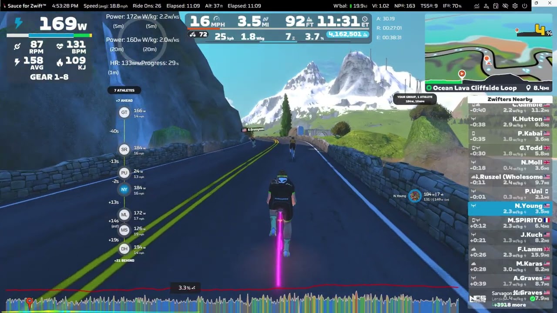Select P.Uni in Zwifters Nearby list
Viewport: 557px width, 313px height.
pos(510,194)
